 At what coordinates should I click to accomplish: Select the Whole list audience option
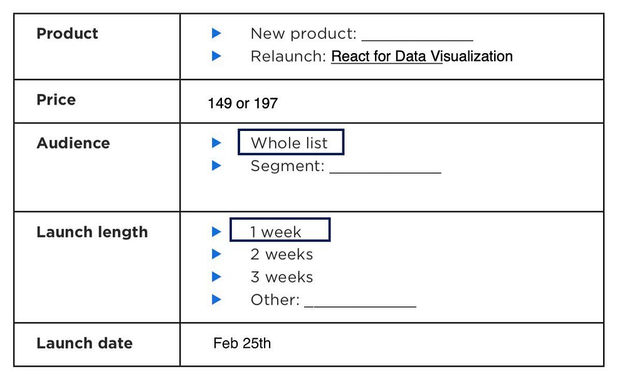(291, 142)
